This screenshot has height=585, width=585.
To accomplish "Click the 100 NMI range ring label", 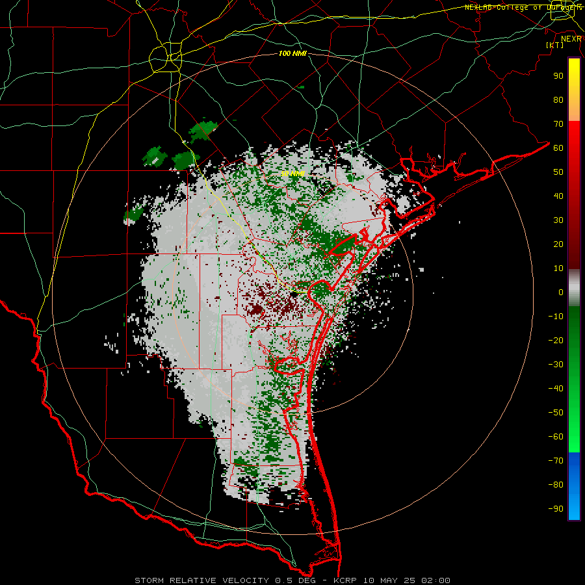I will coord(292,54).
